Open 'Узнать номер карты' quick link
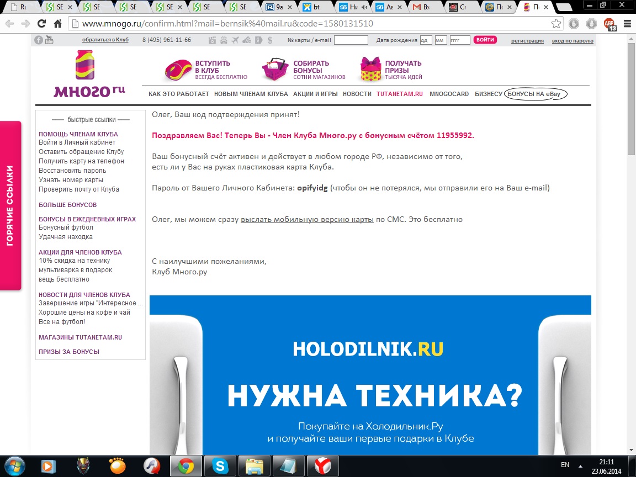This screenshot has height=477, width=636. tap(71, 179)
